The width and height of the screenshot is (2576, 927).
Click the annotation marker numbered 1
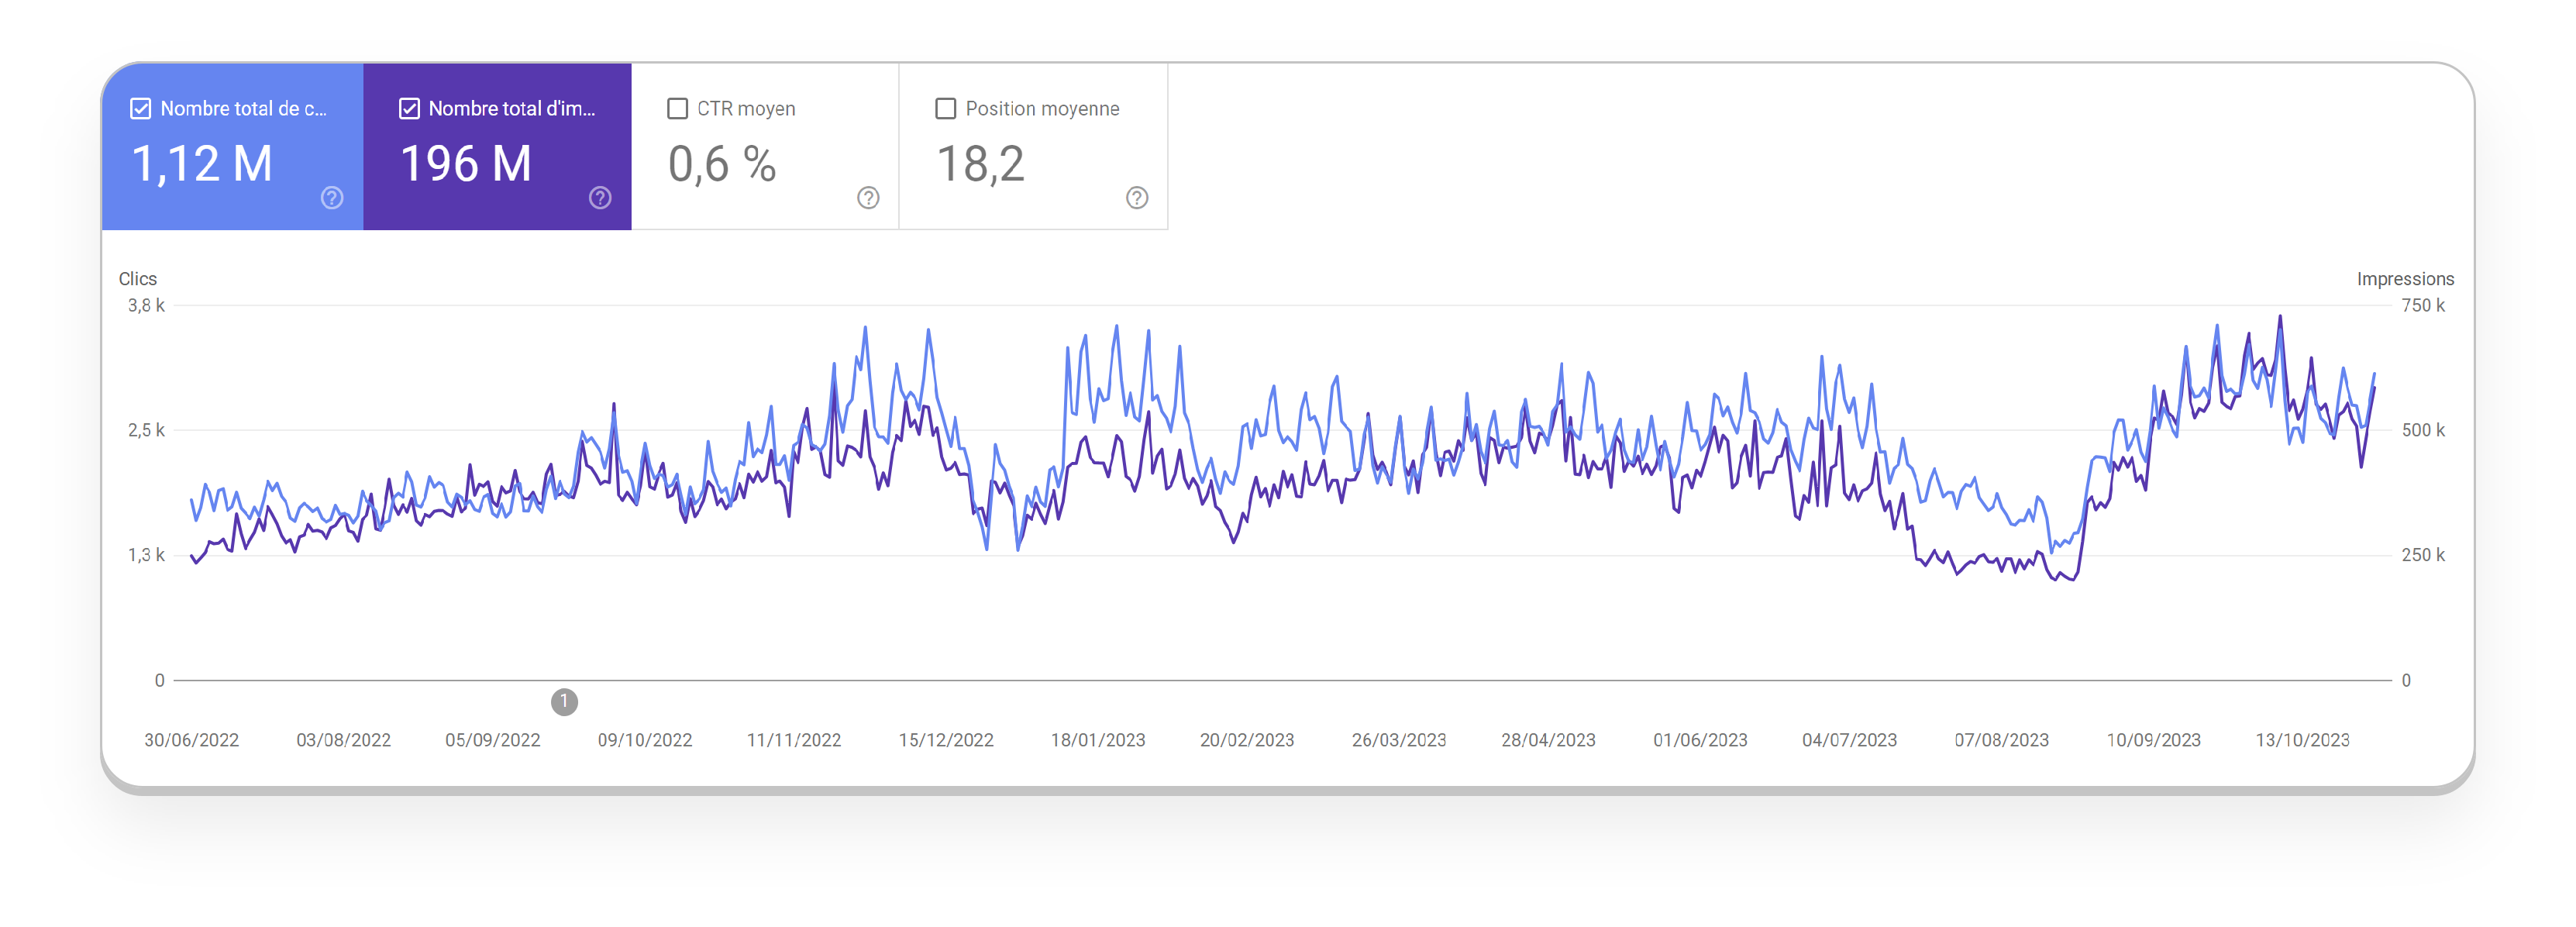click(564, 702)
